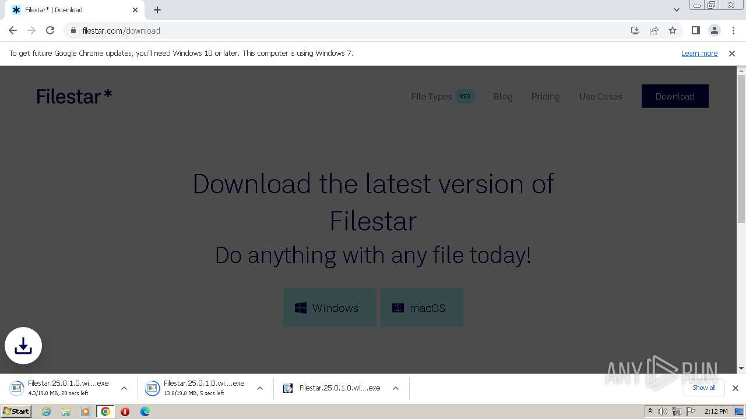Open Windows Media Player in taskbar
The height and width of the screenshot is (419, 746).
pyautogui.click(x=86, y=411)
